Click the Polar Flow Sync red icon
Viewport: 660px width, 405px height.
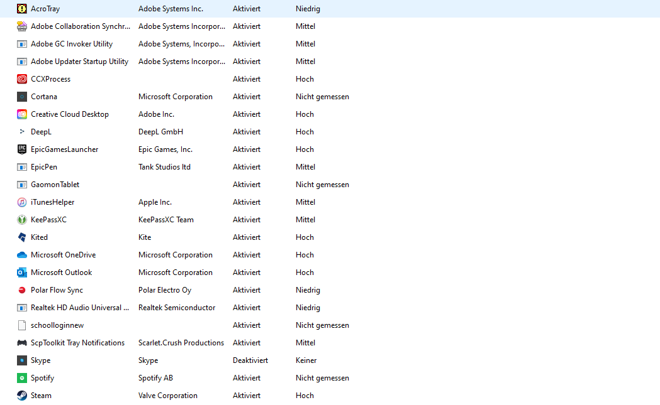(22, 290)
